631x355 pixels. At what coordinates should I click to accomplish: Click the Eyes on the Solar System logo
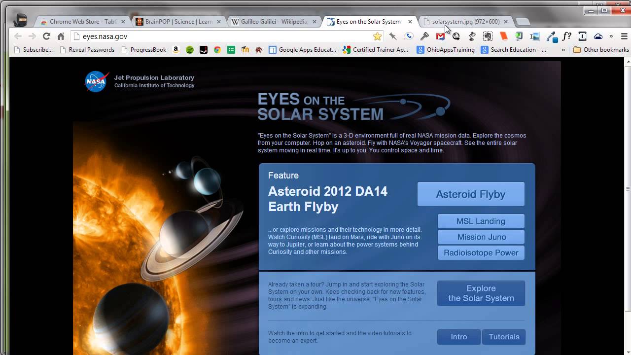[x=354, y=107]
